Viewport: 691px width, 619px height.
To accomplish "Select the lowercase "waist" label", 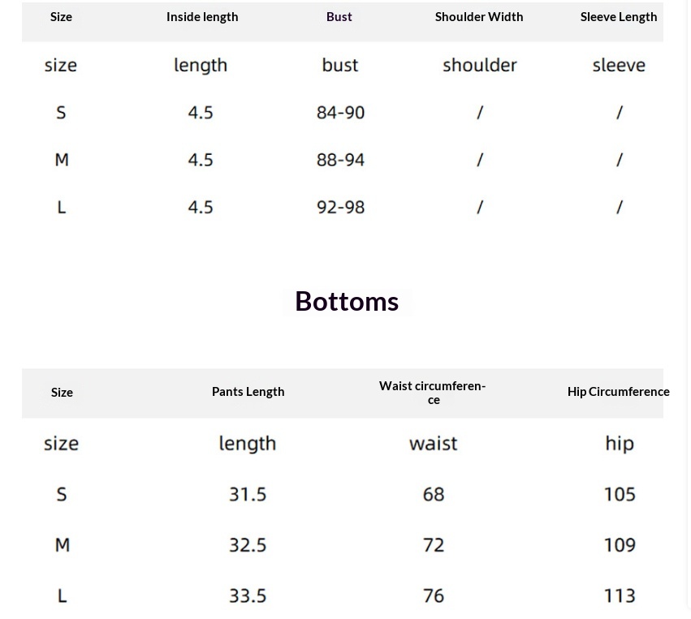I will tap(434, 443).
